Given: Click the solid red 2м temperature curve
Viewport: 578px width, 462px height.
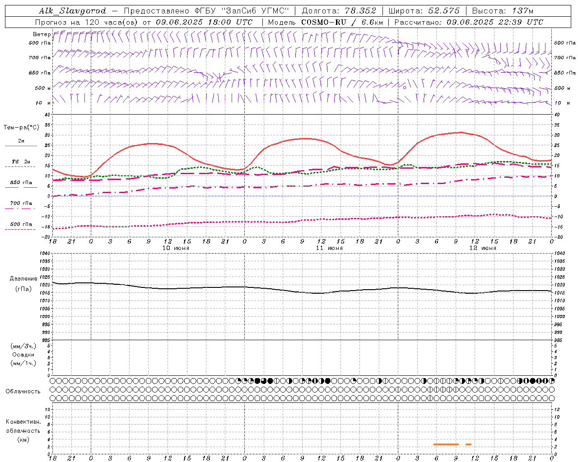Looking at the screenshot, I should coord(303,139).
